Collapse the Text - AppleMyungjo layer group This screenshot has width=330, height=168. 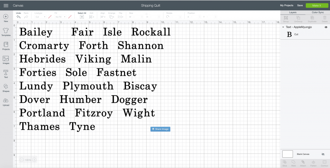point(283,27)
